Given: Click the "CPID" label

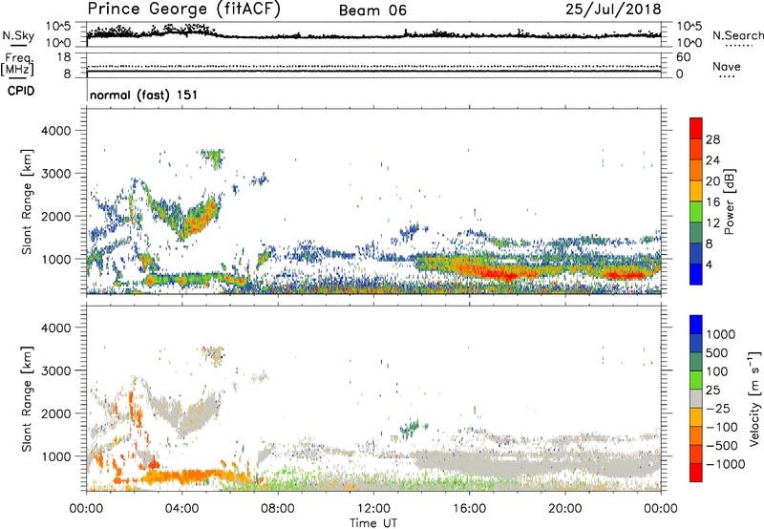Looking at the screenshot, I should pyautogui.click(x=21, y=91).
